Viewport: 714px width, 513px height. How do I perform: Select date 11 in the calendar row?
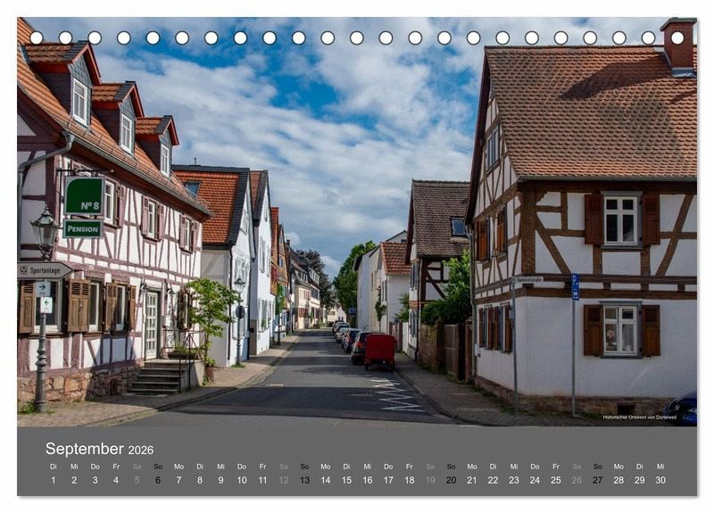pos(262,480)
